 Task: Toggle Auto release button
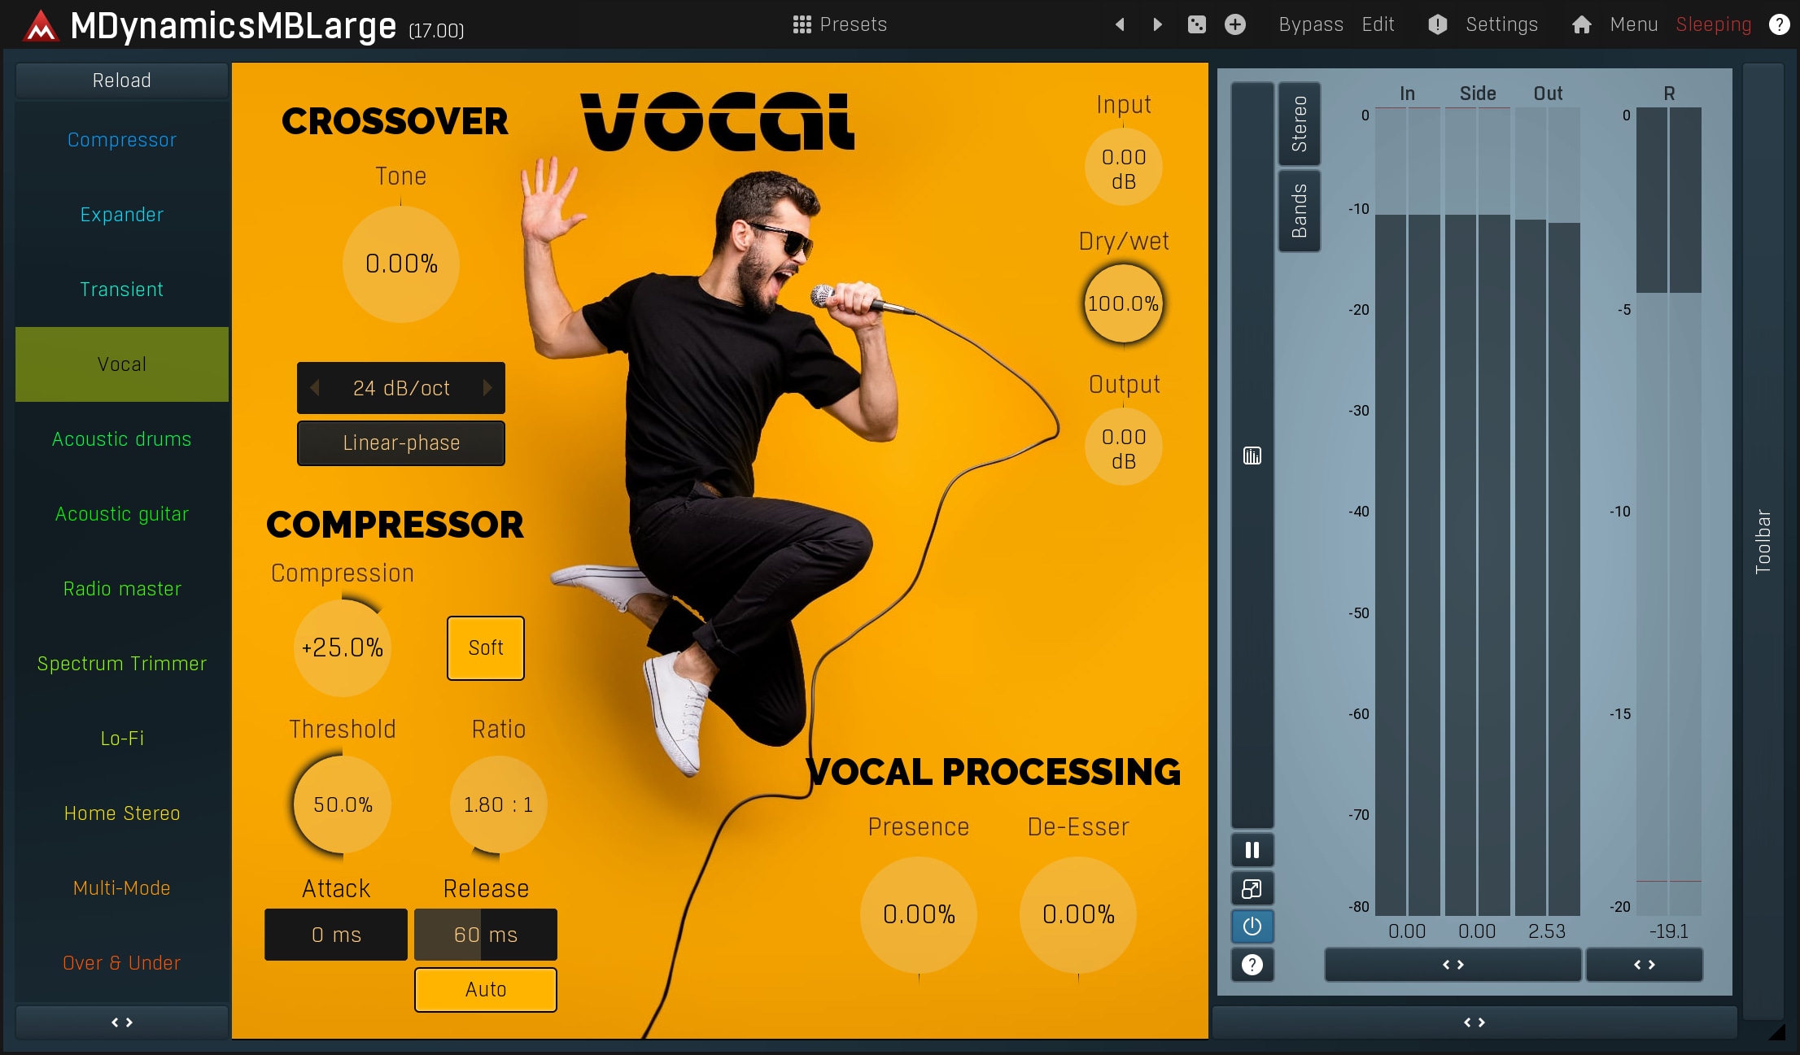[x=485, y=989]
